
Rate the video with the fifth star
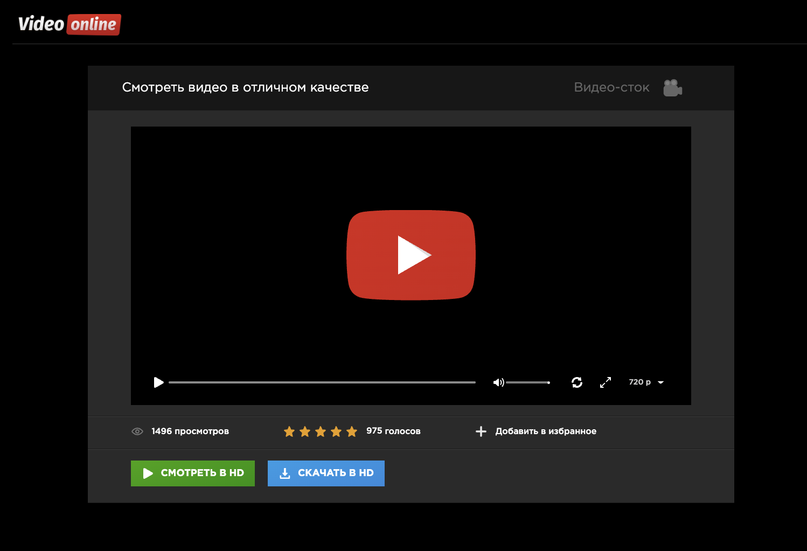[352, 431]
